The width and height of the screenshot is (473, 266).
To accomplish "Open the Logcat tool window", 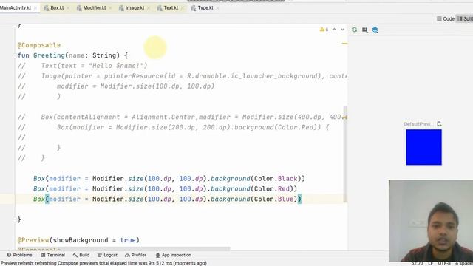I will (x=107, y=255).
